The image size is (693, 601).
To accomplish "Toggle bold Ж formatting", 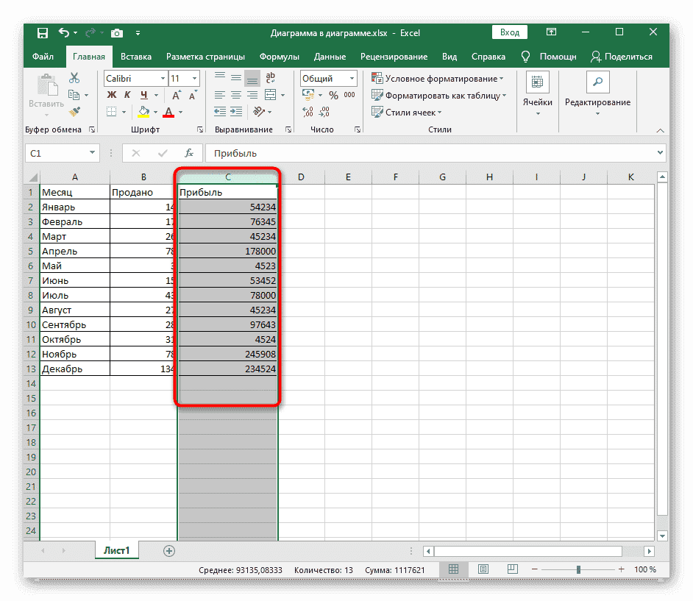I will pyautogui.click(x=112, y=95).
